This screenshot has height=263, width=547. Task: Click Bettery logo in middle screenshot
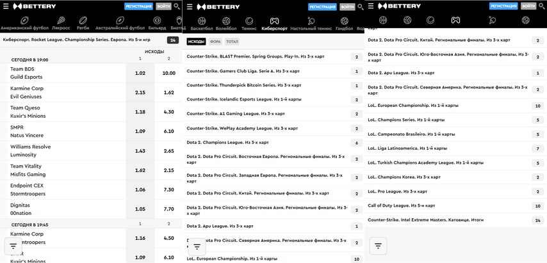218,6
